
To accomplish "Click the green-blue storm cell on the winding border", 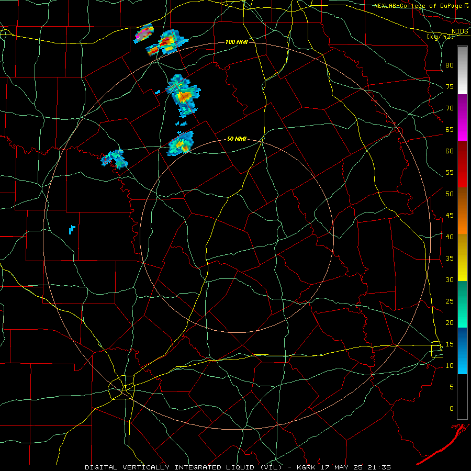I will (115, 159).
